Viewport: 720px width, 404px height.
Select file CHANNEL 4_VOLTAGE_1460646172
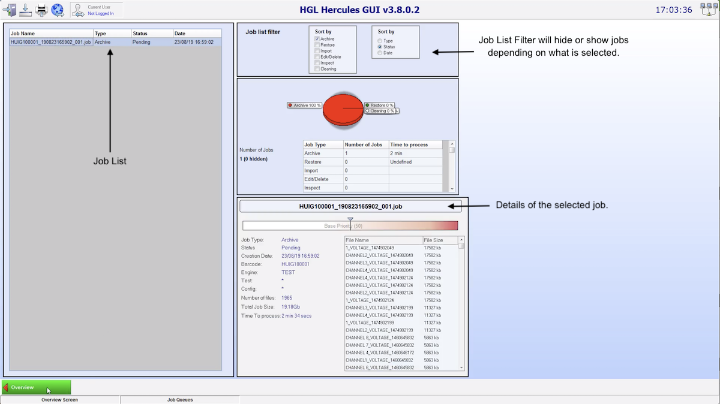(x=380, y=352)
